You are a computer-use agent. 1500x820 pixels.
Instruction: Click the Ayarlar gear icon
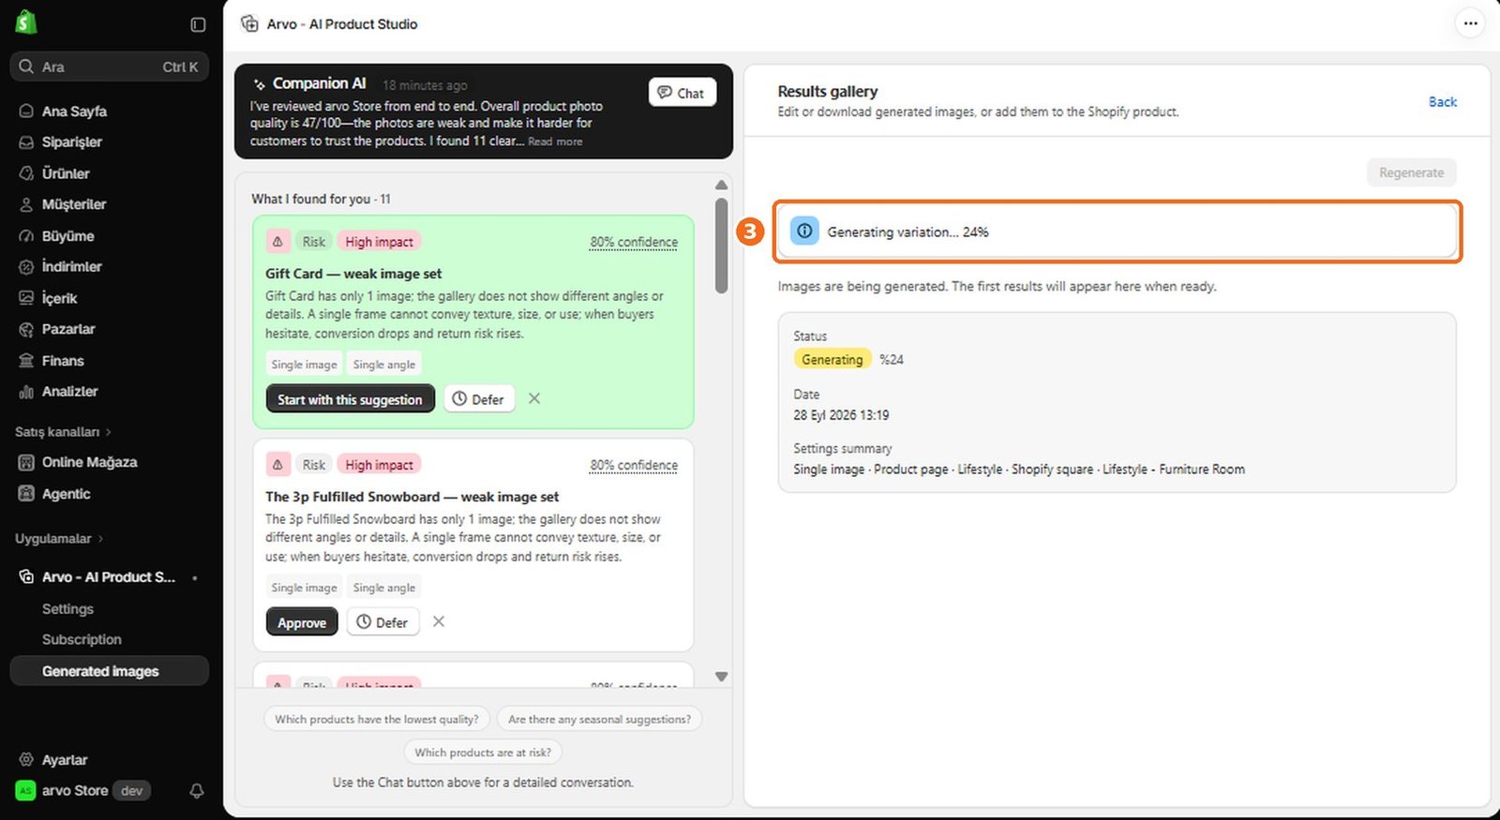[26, 760]
